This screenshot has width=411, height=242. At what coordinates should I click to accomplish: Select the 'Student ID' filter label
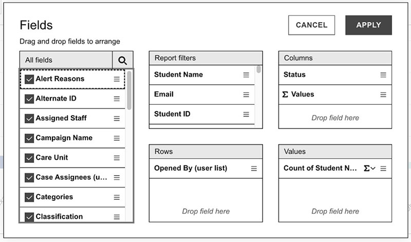(172, 114)
